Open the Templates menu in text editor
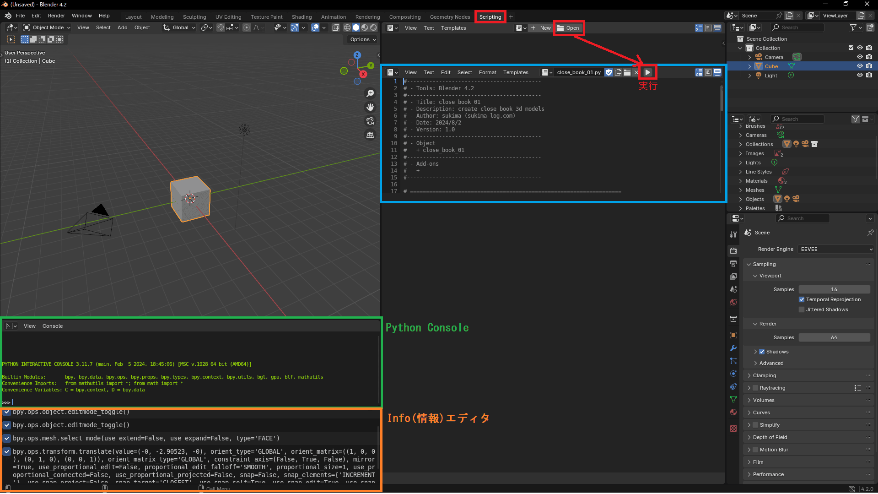Screen dimensions: 878x494 click(516, 72)
